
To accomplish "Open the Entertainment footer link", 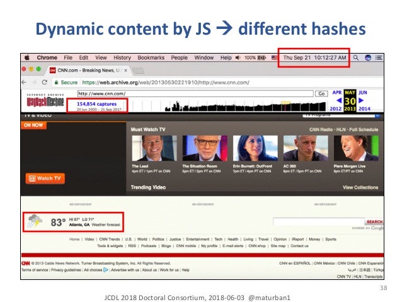I will click(x=198, y=239).
